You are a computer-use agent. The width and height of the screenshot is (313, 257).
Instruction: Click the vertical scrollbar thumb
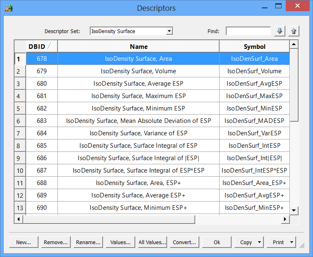(x=294, y=85)
